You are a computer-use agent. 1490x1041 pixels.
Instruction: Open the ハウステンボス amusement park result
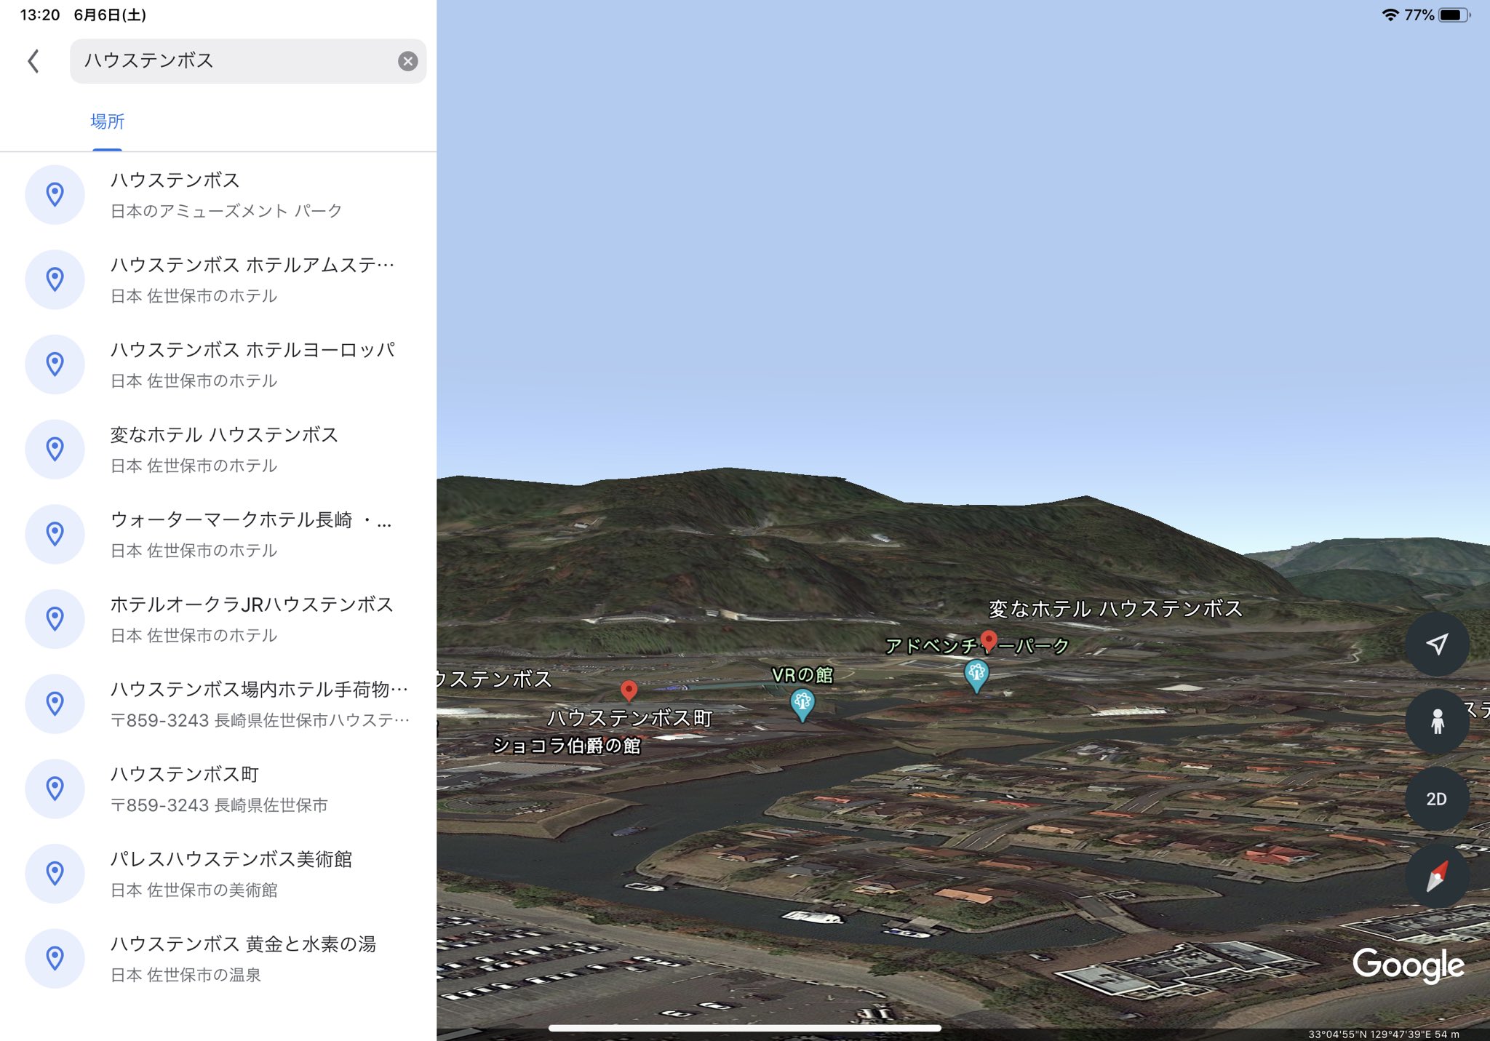(x=218, y=194)
